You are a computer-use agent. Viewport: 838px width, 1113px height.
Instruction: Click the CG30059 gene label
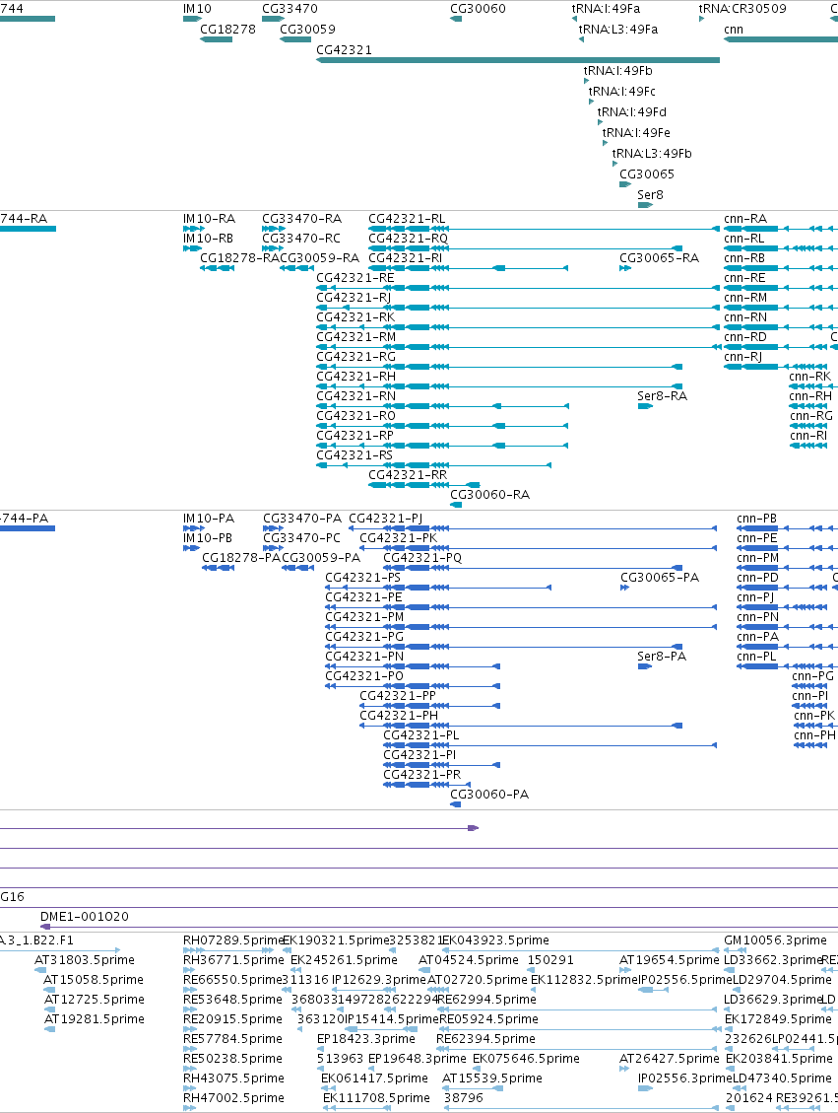click(x=307, y=30)
